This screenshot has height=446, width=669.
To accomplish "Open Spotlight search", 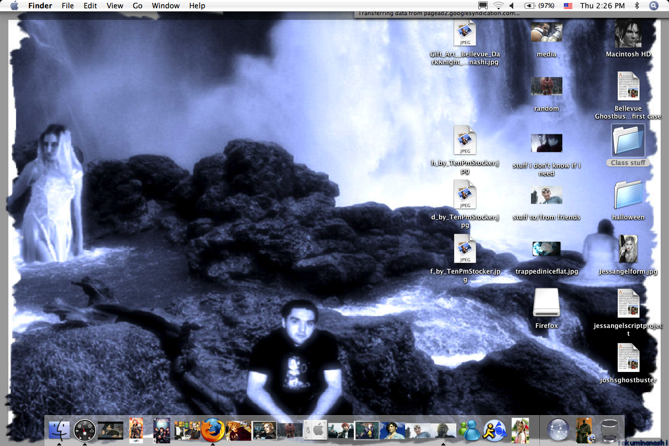I will tap(653, 6).
